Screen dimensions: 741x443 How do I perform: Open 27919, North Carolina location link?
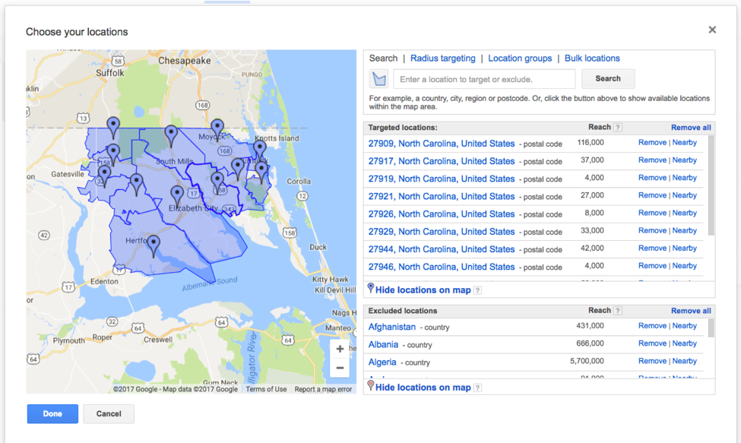[x=442, y=179]
